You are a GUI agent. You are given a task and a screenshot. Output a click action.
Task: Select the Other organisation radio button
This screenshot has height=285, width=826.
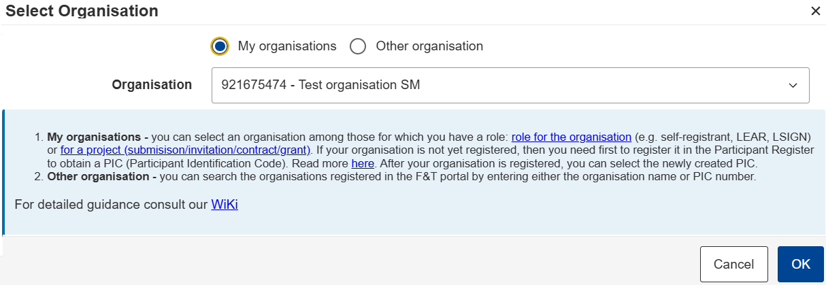[358, 46]
